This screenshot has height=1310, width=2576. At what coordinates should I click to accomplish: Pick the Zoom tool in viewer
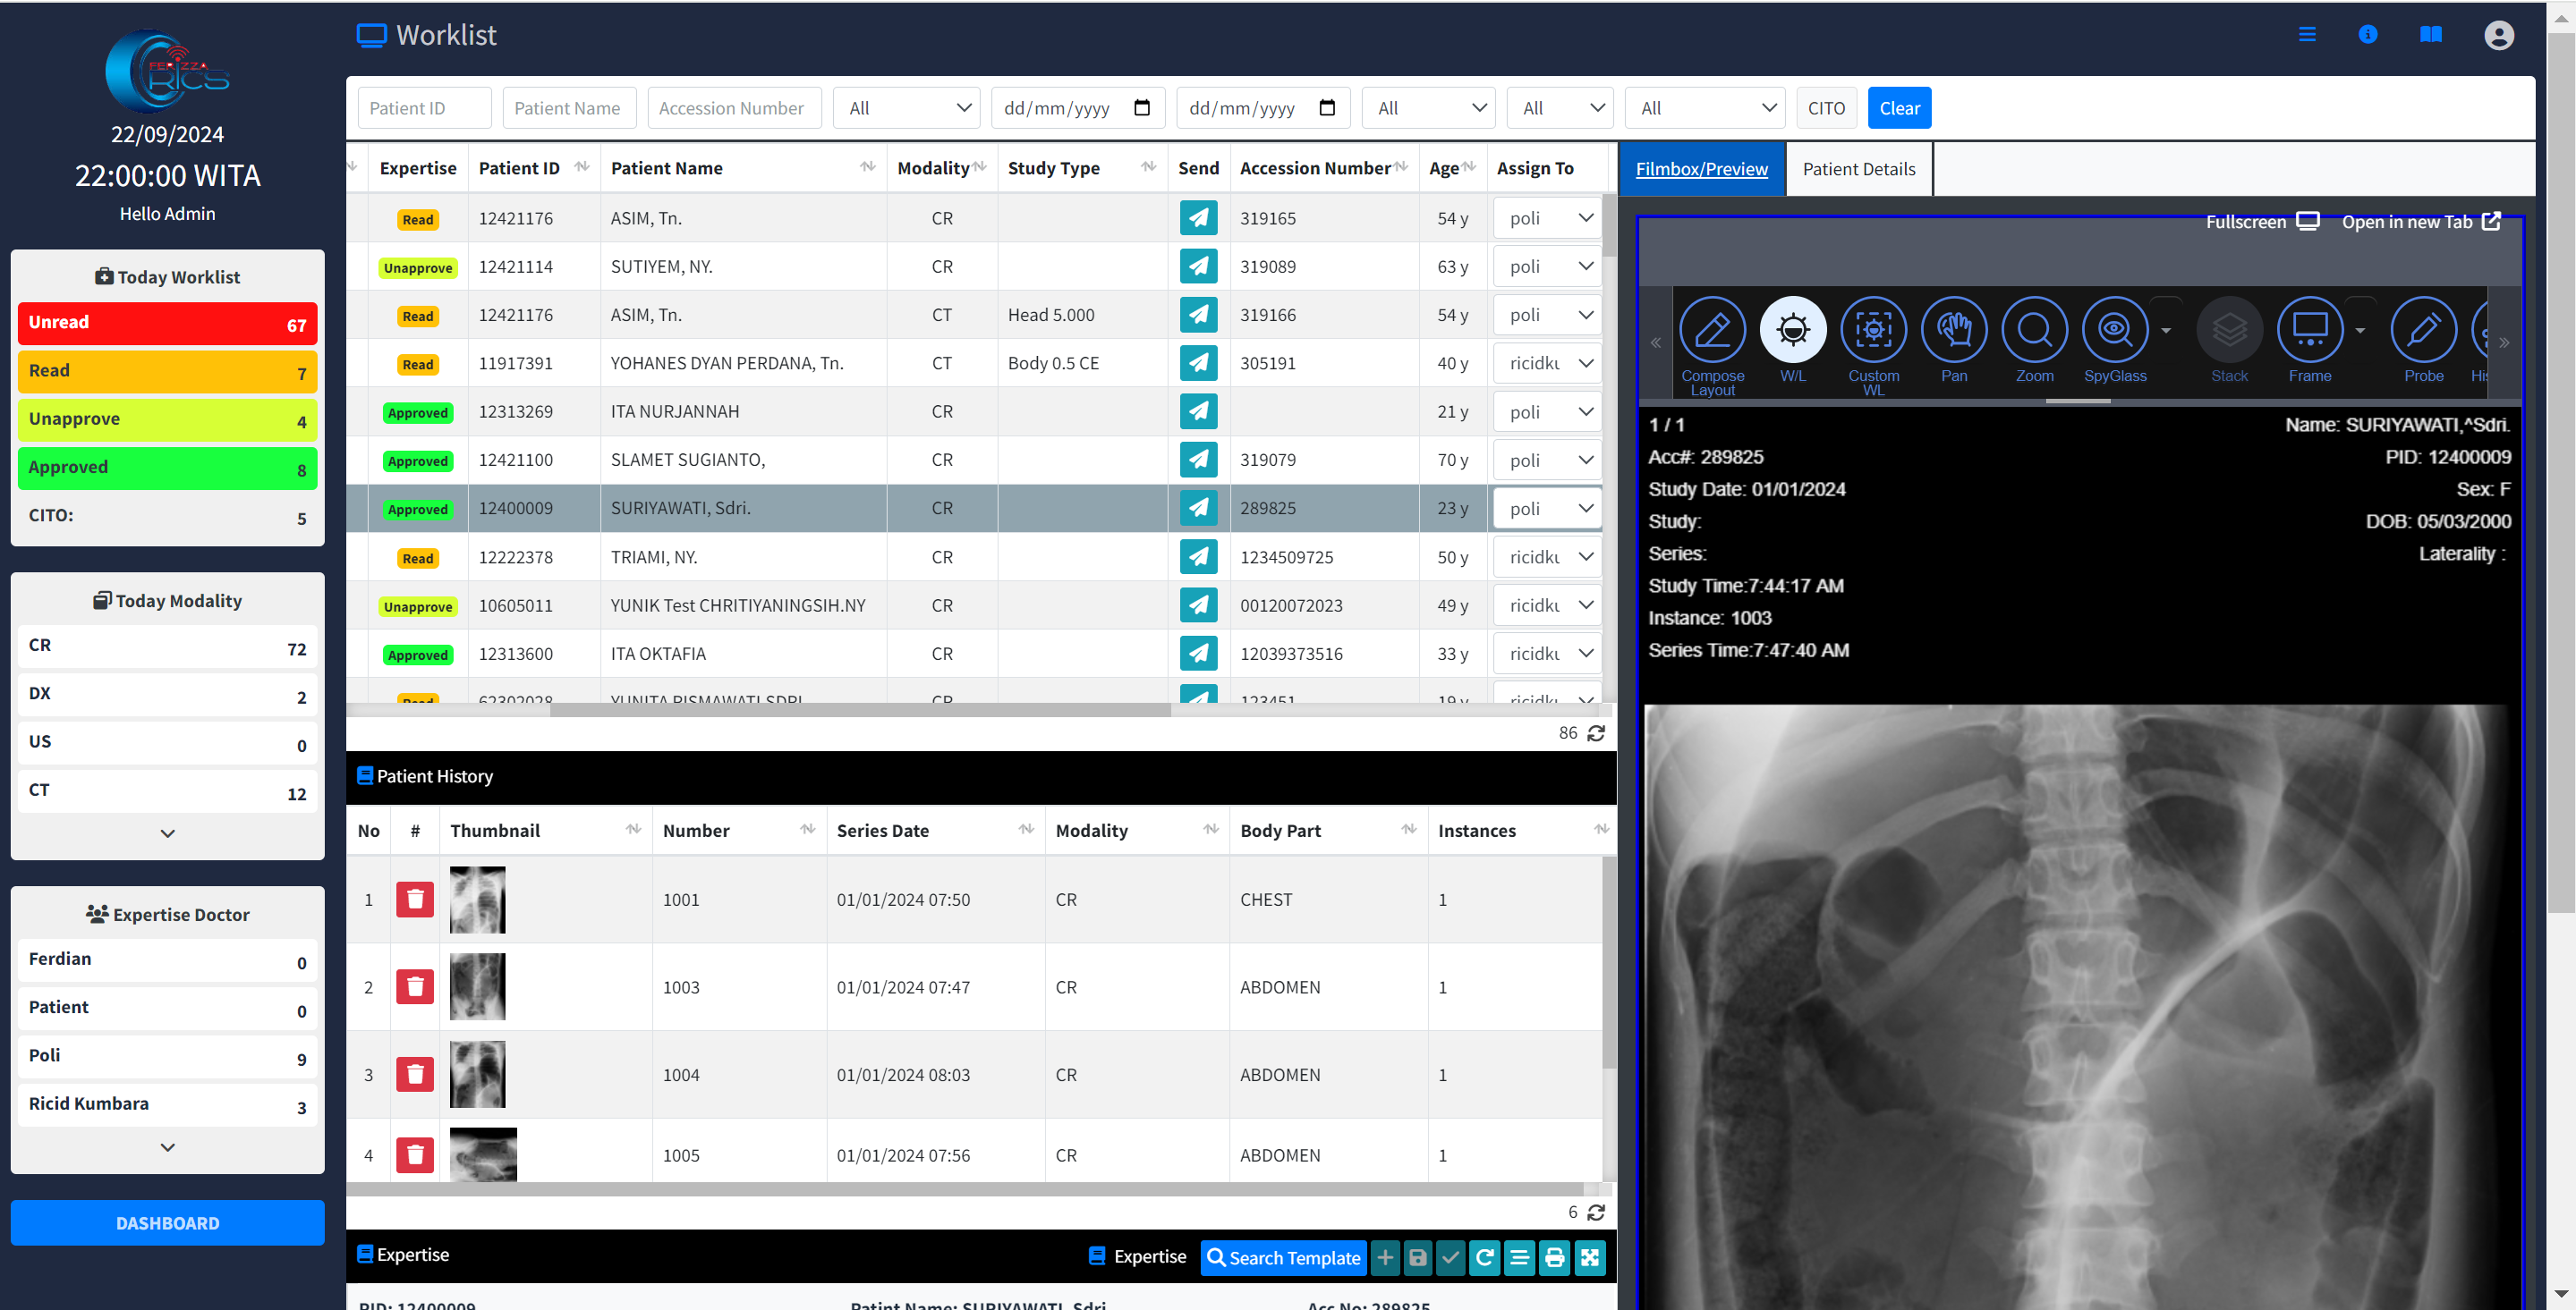(x=2034, y=341)
